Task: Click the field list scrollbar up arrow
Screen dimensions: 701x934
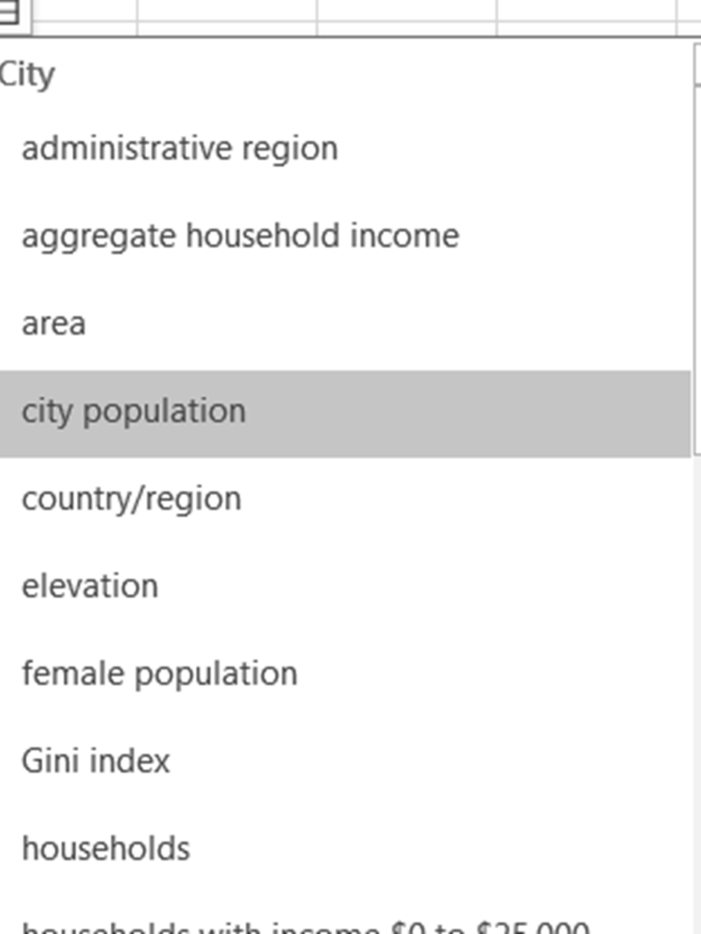Action: click(698, 63)
